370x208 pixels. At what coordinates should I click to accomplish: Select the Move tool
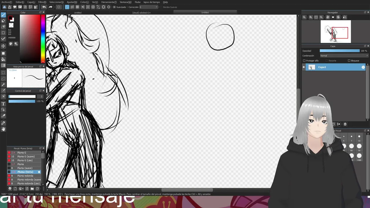point(3,46)
